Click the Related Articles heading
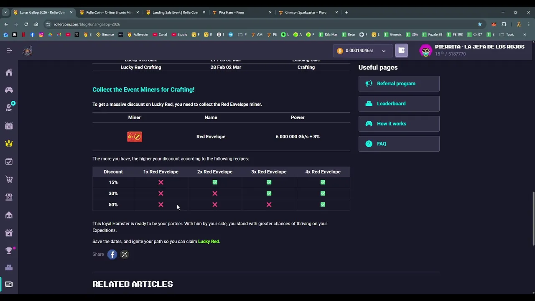Image resolution: width=535 pixels, height=301 pixels. click(x=132, y=284)
